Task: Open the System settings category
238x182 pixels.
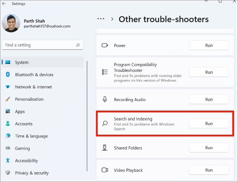Action: click(43, 62)
